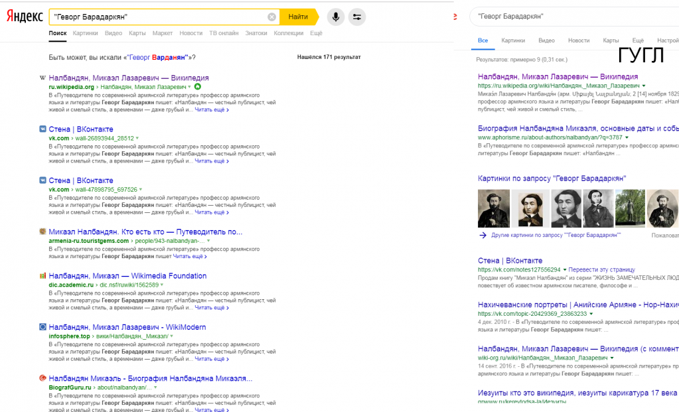Clear the Yandex search field with X

point(271,17)
